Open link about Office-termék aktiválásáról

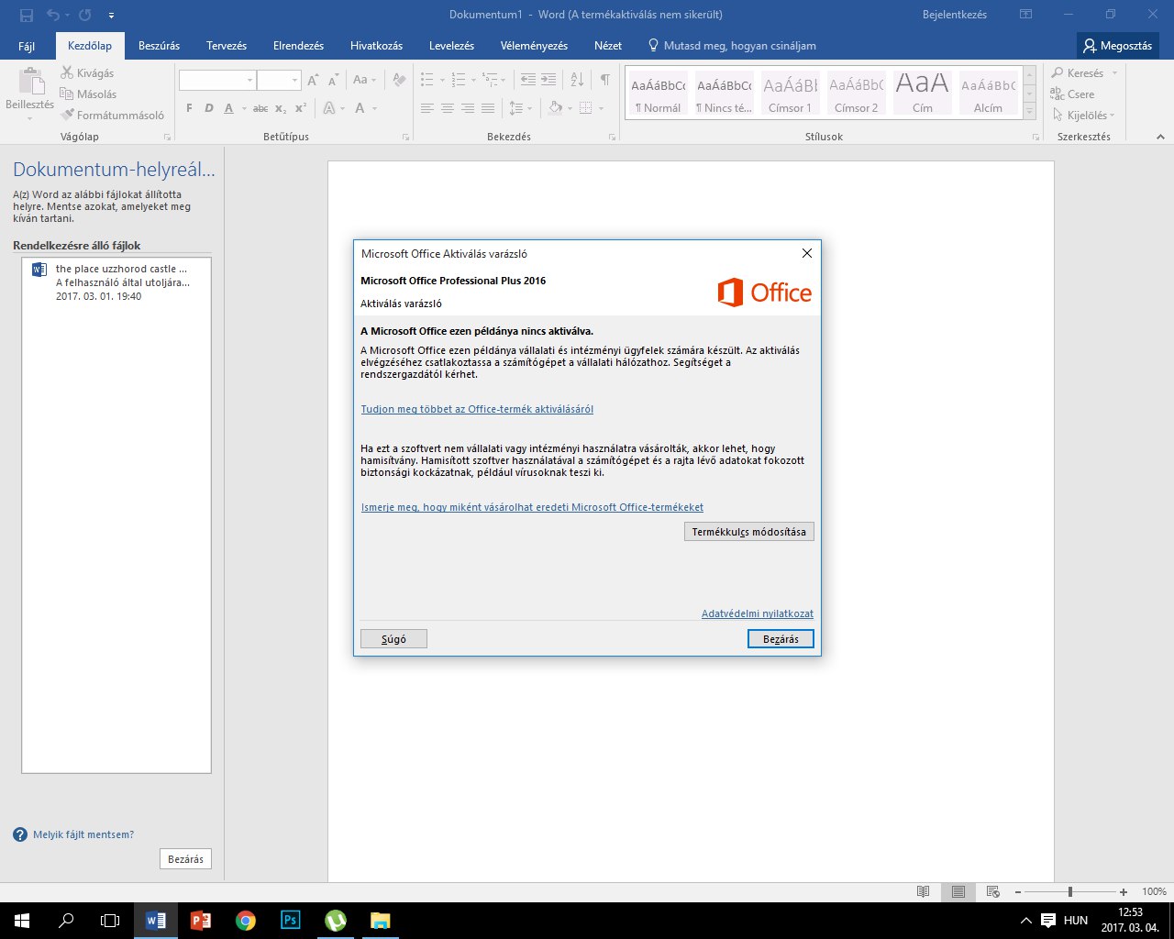pyautogui.click(x=477, y=409)
